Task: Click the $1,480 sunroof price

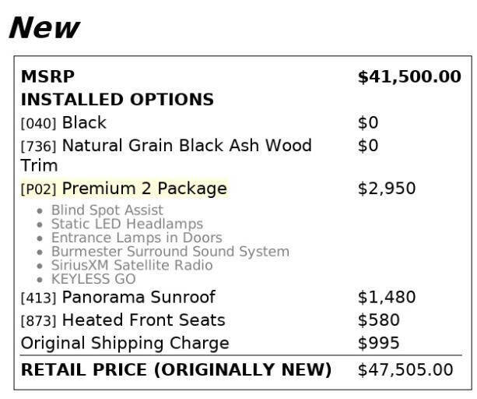Action: (x=387, y=297)
